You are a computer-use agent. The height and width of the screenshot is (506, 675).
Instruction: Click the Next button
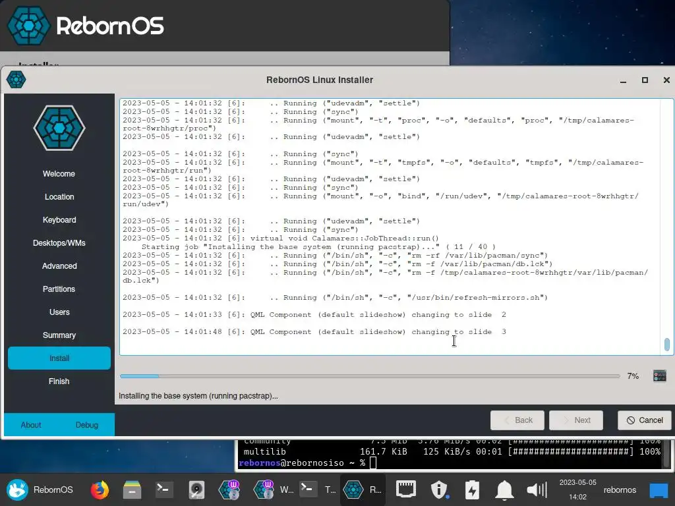coord(576,420)
